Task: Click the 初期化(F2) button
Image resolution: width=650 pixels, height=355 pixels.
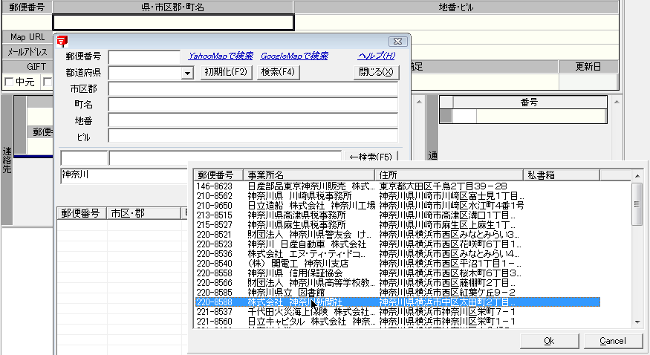Action: 226,72
